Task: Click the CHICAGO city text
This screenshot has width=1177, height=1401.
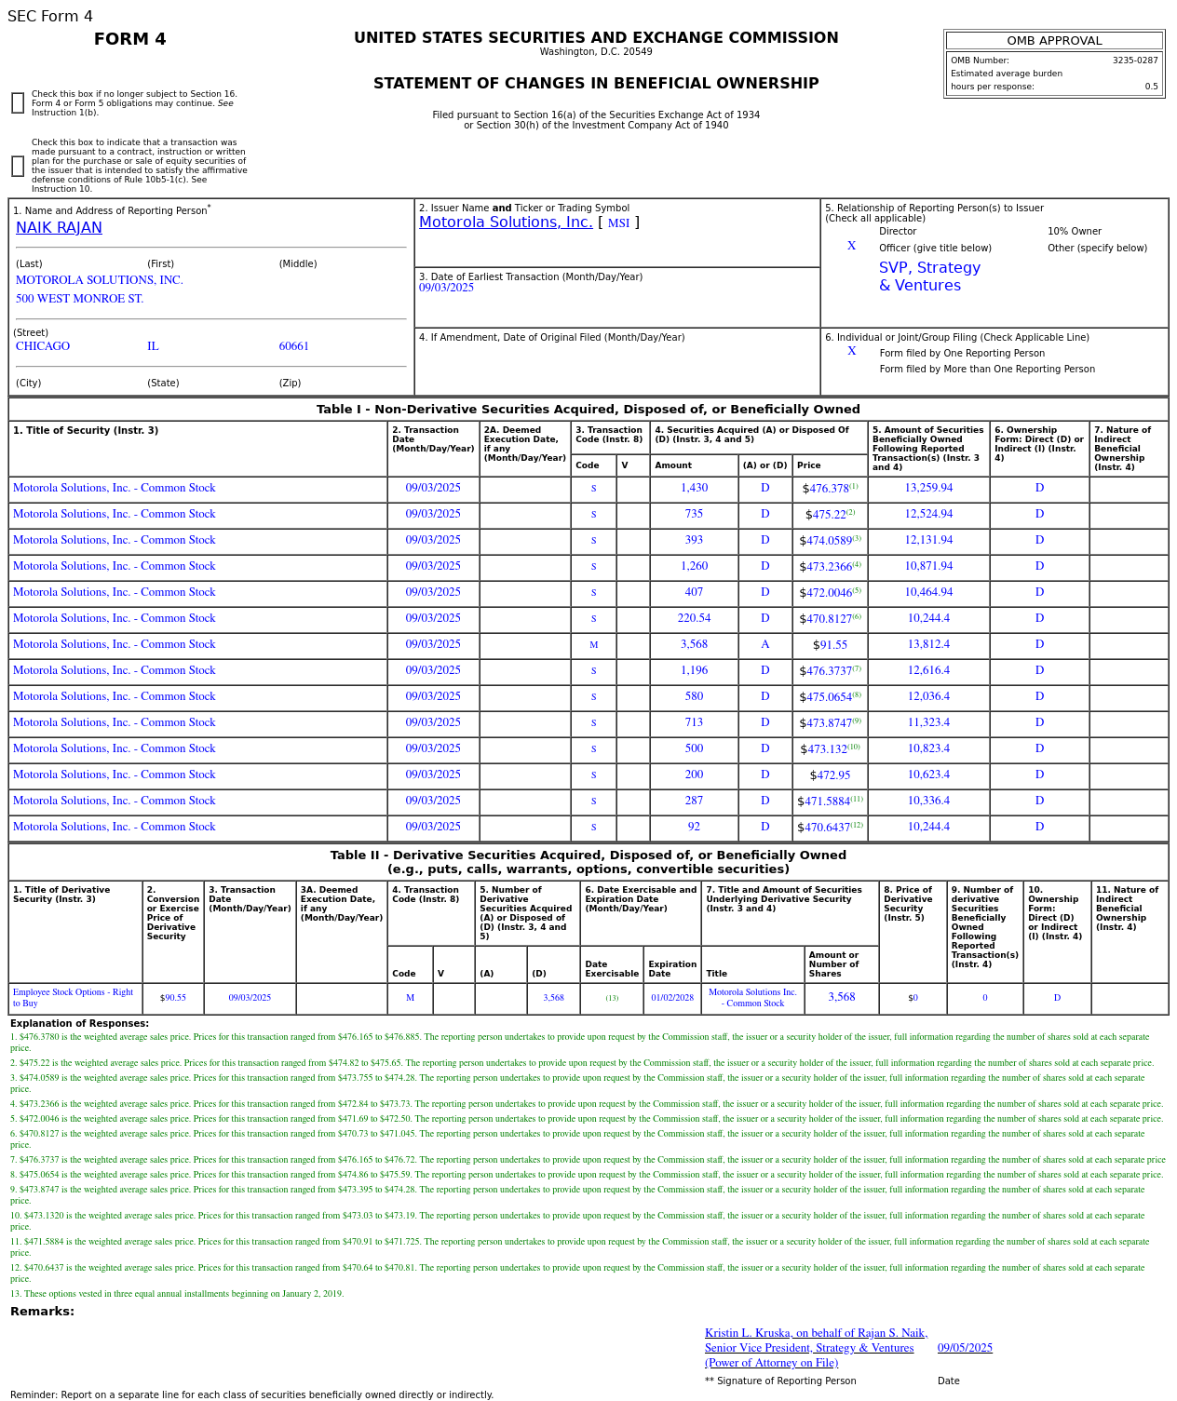Action: [43, 346]
